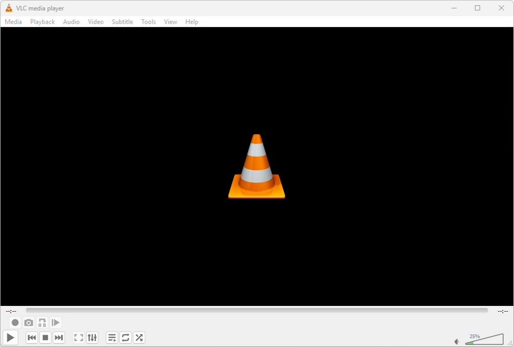Toggle remaining time label at right

point(503,311)
